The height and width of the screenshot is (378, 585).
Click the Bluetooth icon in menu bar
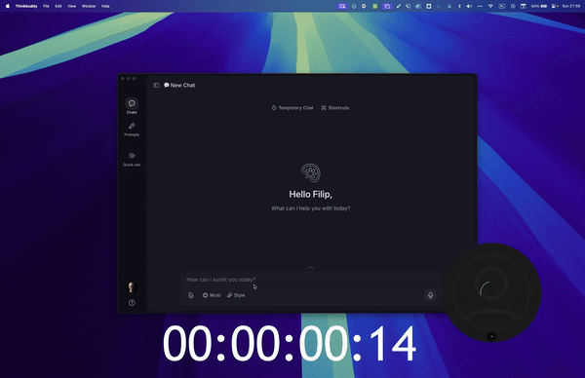click(x=459, y=6)
